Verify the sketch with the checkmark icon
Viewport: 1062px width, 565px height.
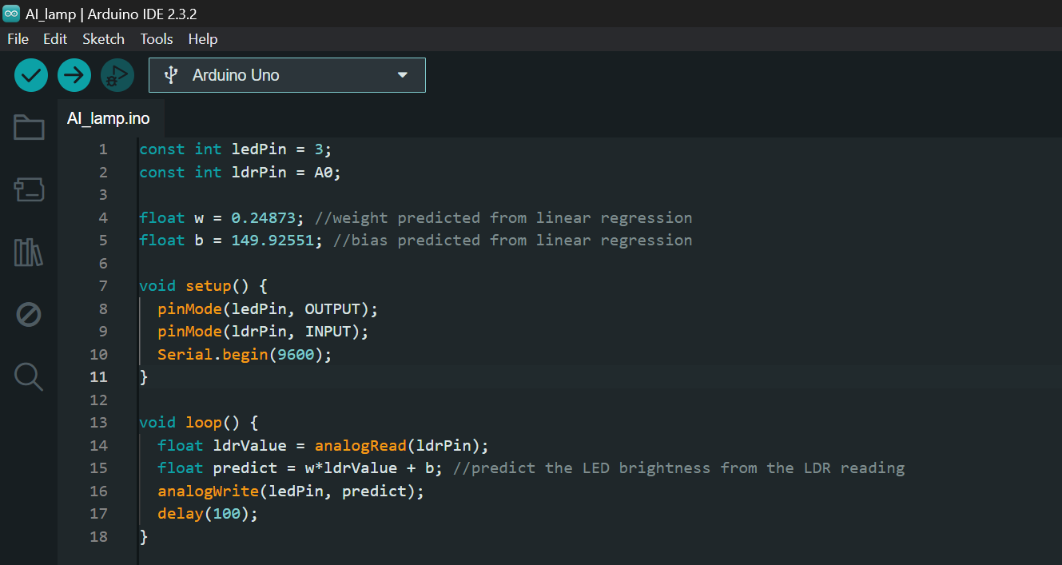click(x=30, y=75)
